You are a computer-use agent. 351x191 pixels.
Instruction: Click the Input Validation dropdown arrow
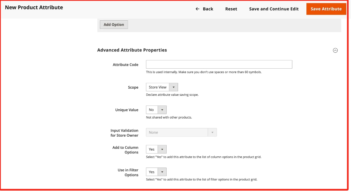pos(212,133)
